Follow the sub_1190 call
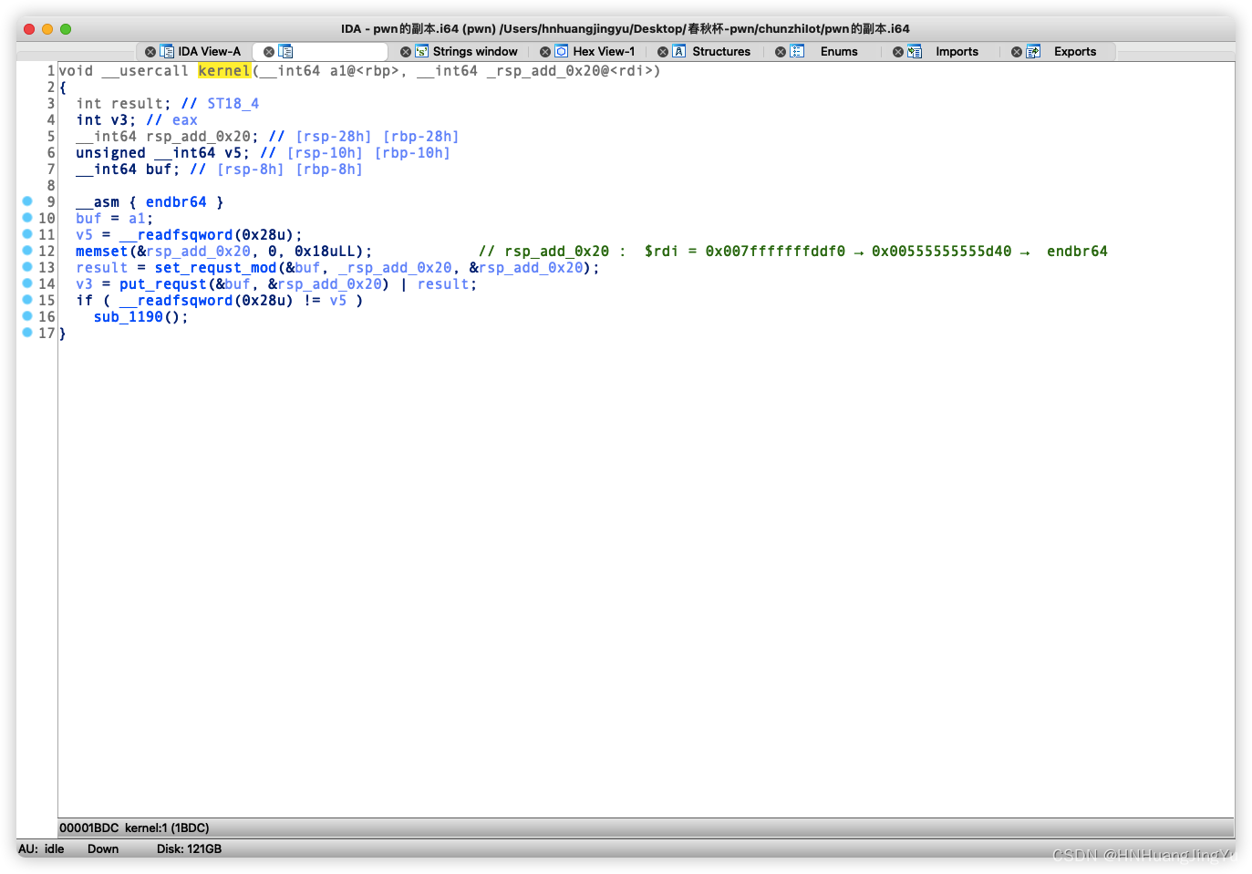The width and height of the screenshot is (1252, 874). point(128,317)
